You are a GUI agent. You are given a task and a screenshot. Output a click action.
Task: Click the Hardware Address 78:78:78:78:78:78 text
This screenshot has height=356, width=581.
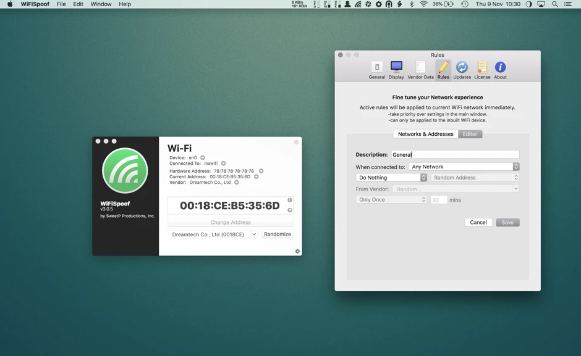coord(234,171)
